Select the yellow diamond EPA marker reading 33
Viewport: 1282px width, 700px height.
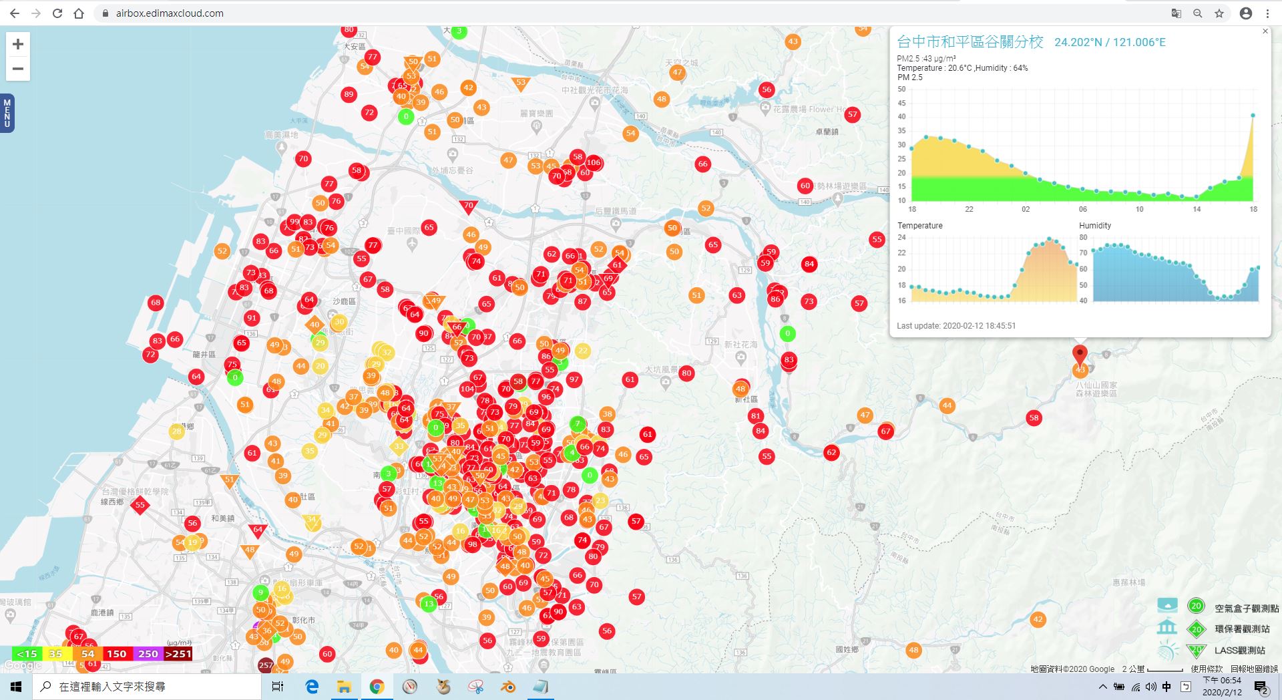tap(399, 446)
